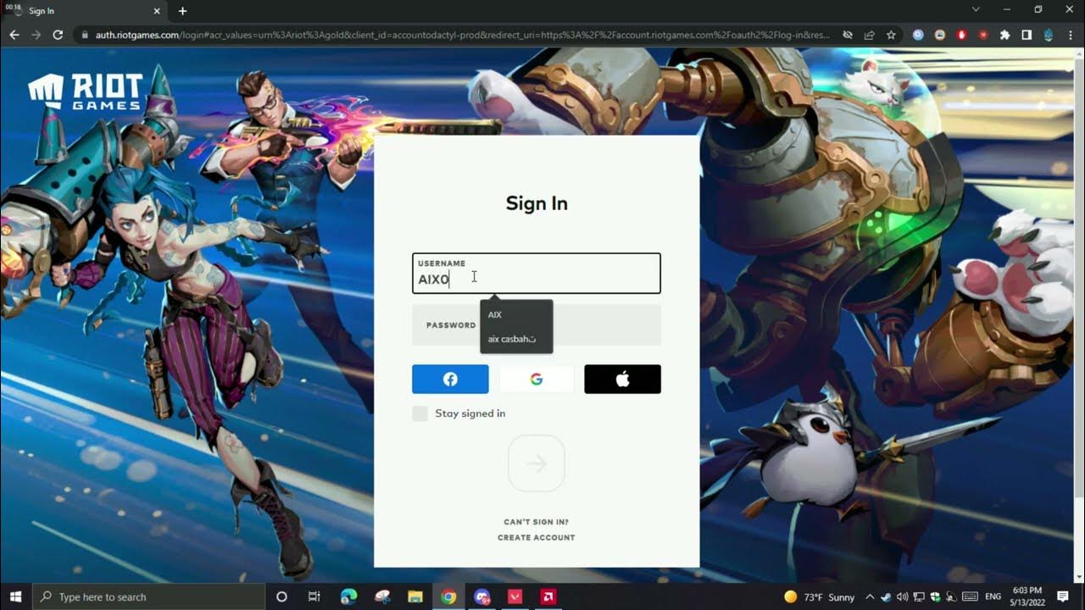Viewport: 1085px width, 610px height.
Task: Open a new browser tab
Action: (182, 11)
